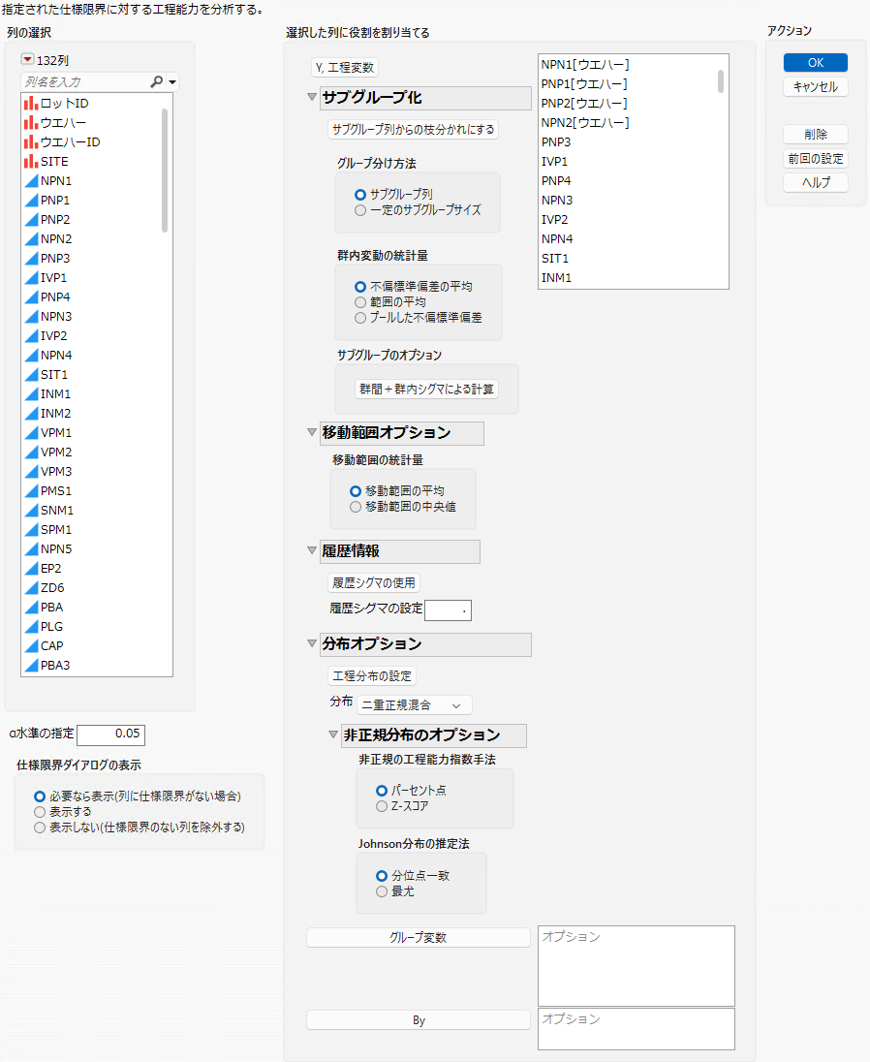Click the グループ変数 role button
This screenshot has width=870, height=1062.
pyautogui.click(x=419, y=937)
